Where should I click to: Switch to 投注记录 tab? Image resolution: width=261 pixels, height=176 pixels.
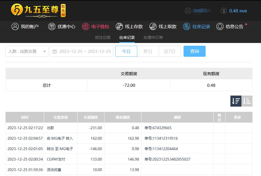(103, 37)
